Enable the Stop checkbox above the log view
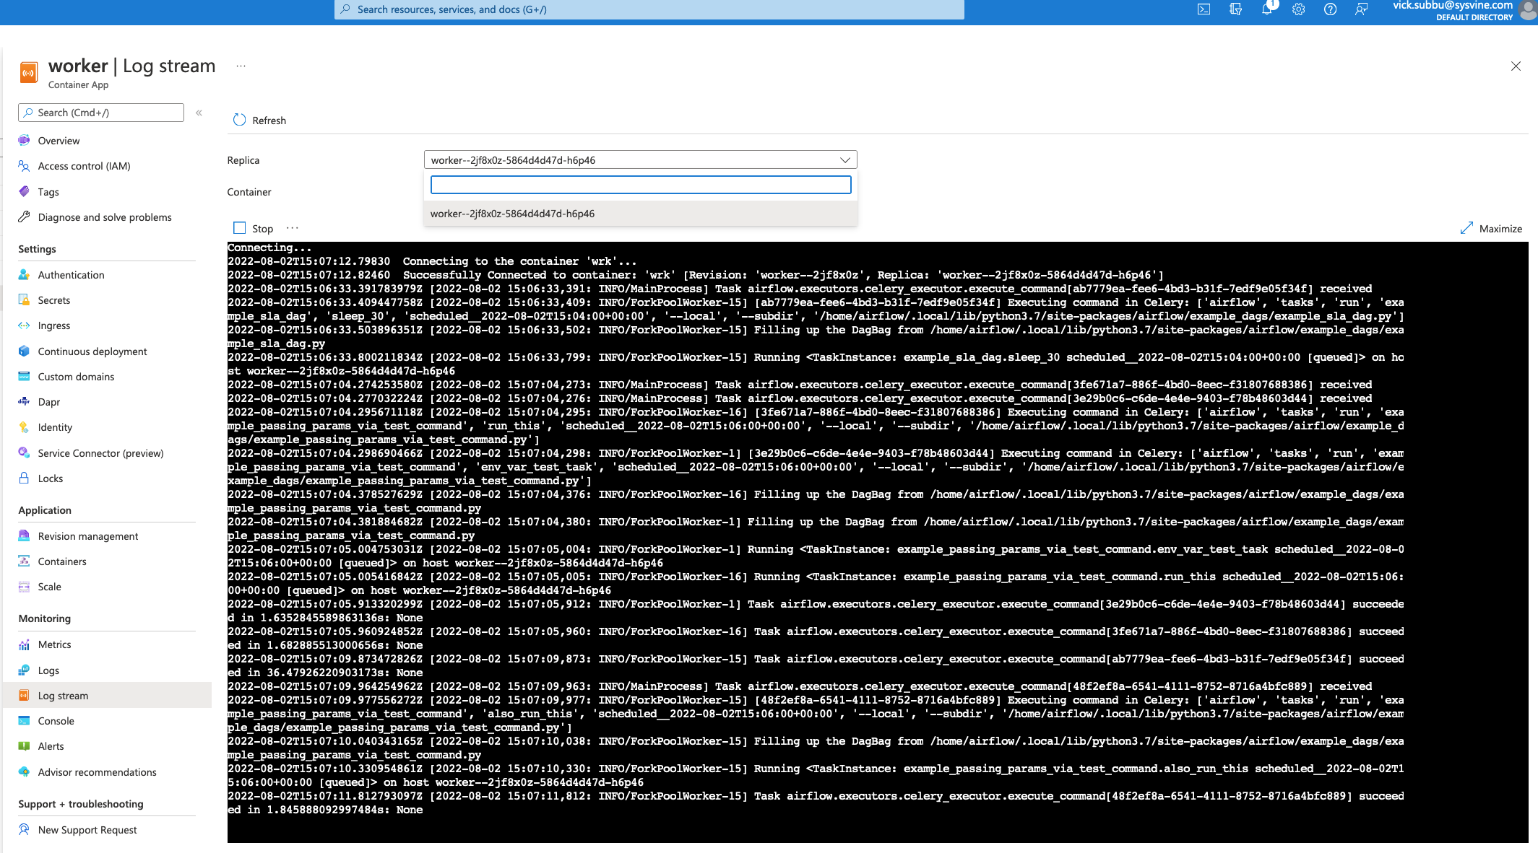1538x853 pixels. [x=239, y=227]
